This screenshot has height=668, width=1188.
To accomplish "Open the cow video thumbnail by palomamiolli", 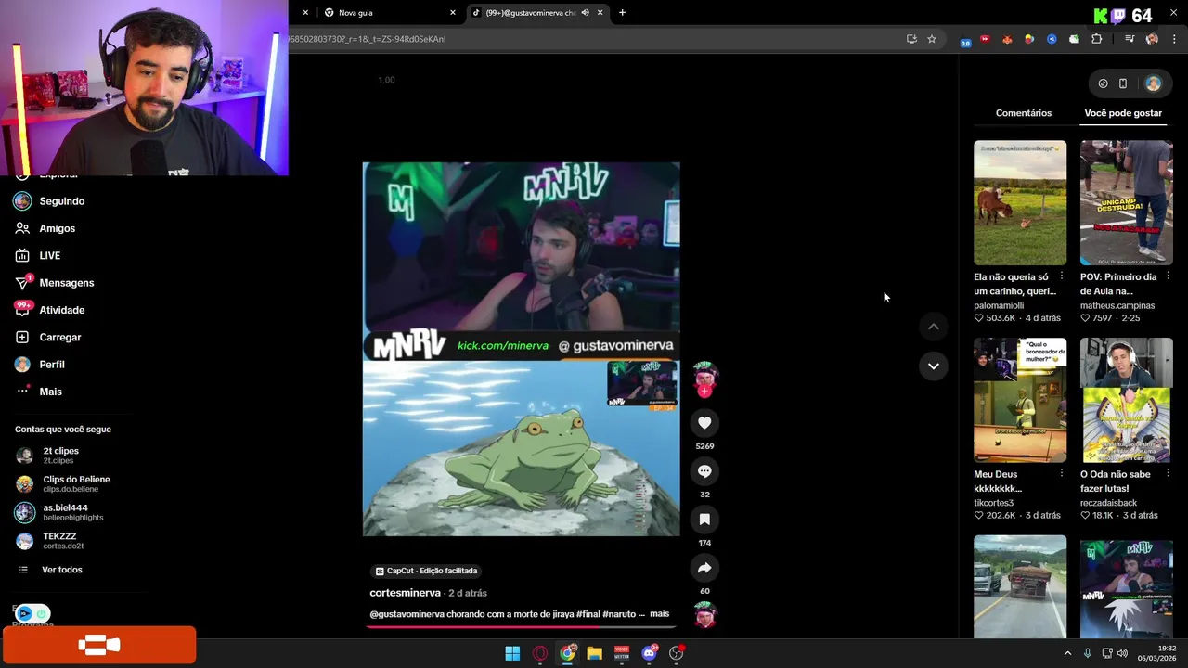I will click(1020, 202).
